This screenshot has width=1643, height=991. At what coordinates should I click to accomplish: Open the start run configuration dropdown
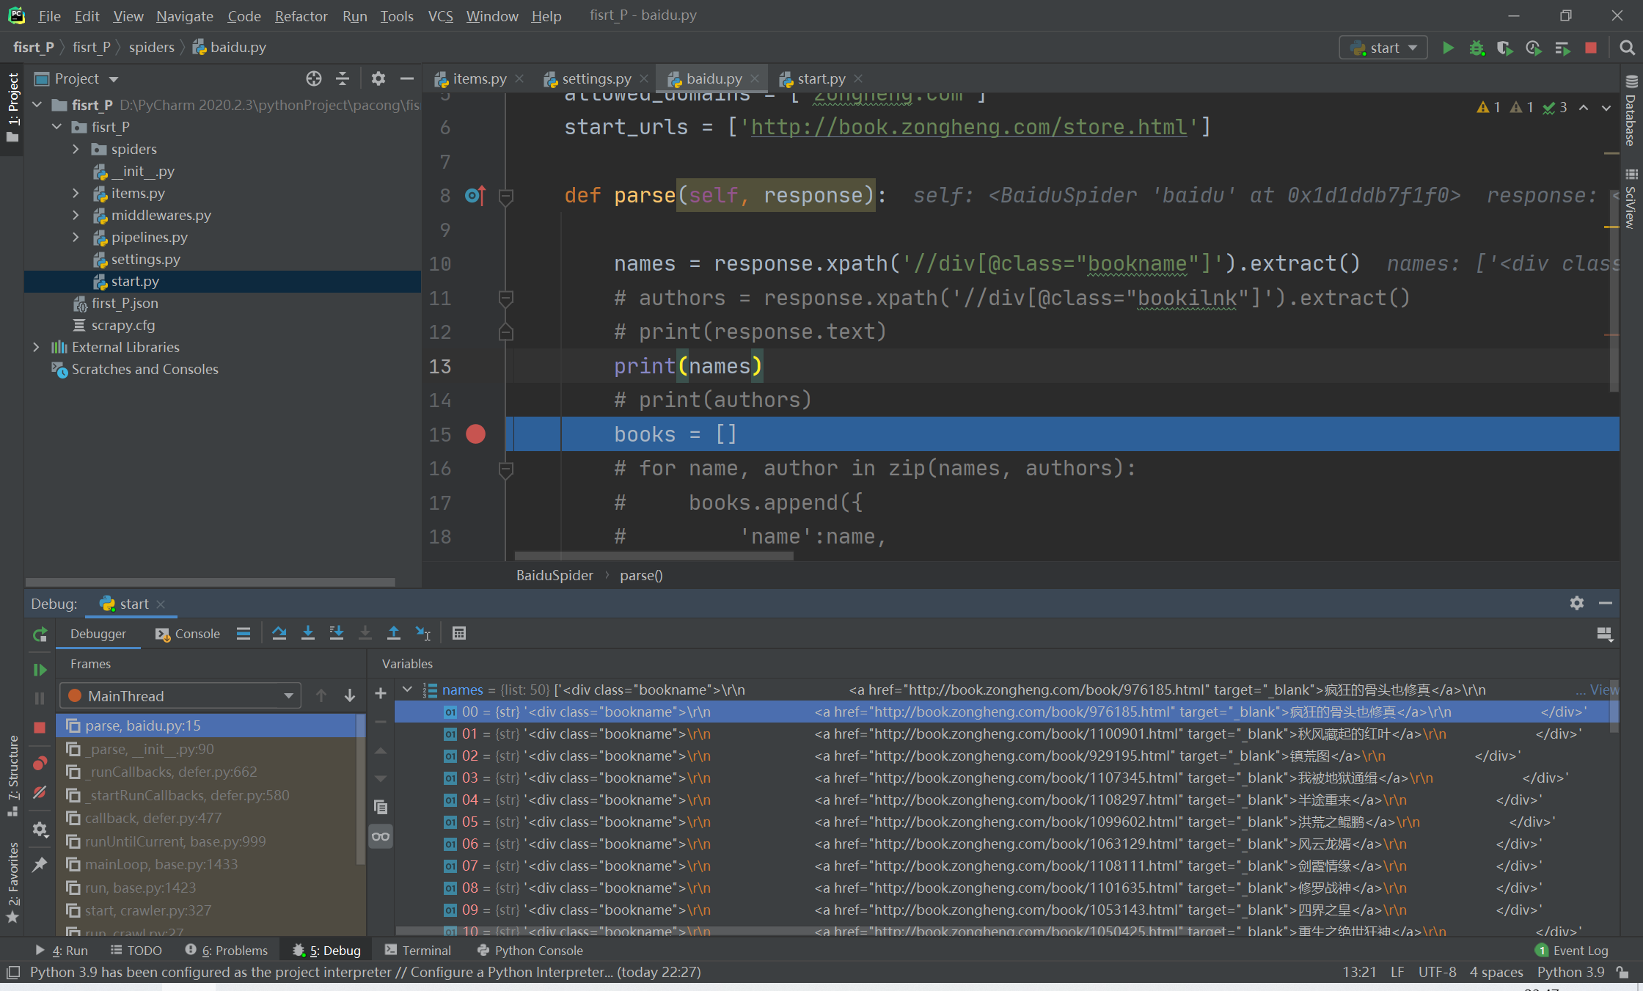point(1383,48)
